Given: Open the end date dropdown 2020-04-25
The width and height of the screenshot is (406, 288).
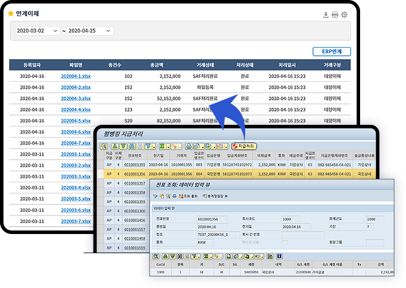Looking at the screenshot, I should pyautogui.click(x=90, y=31).
